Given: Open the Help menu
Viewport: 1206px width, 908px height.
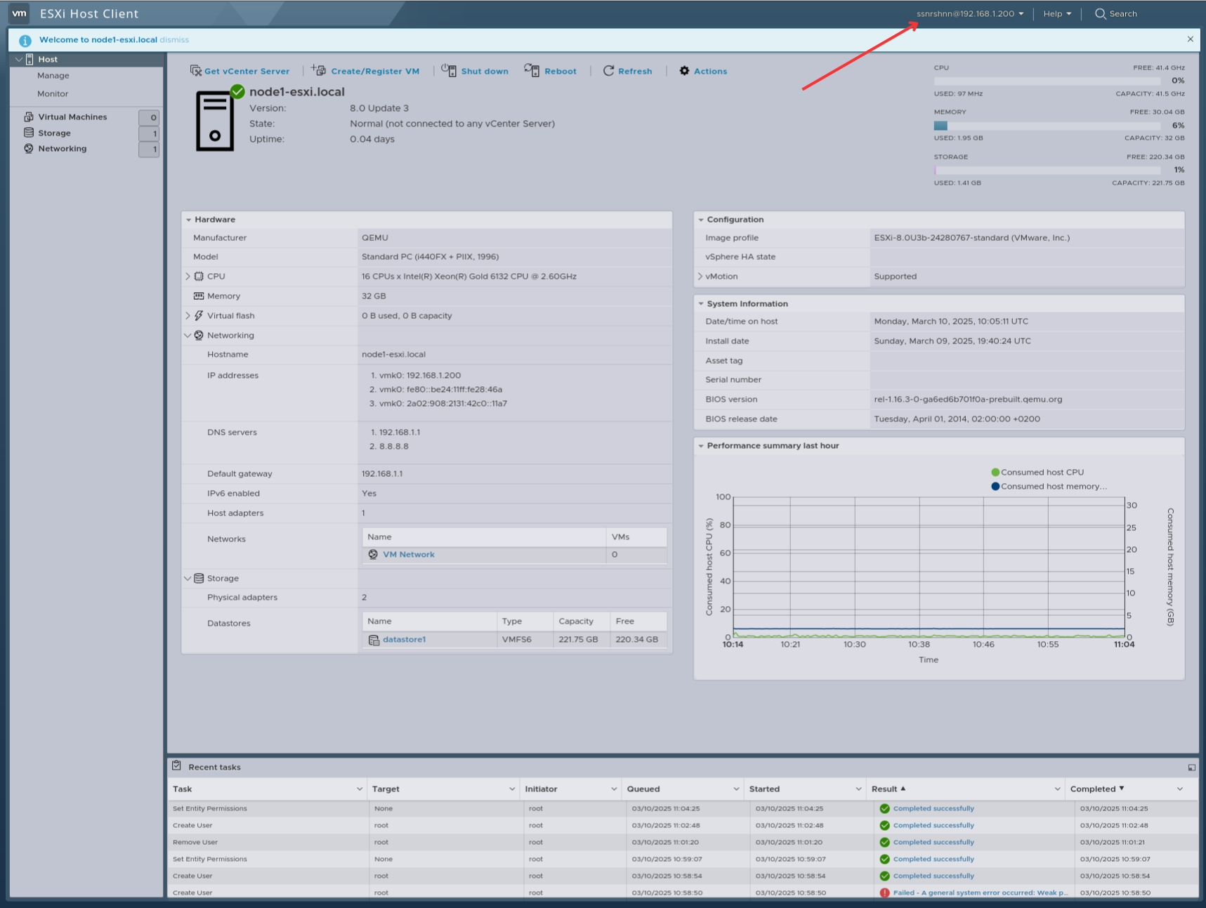Looking at the screenshot, I should click(1056, 14).
